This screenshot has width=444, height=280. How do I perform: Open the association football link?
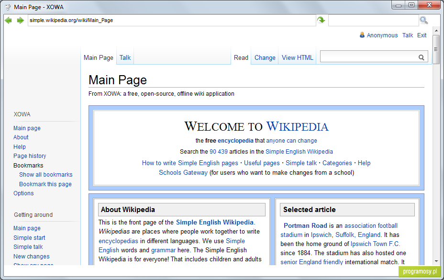[371, 225]
